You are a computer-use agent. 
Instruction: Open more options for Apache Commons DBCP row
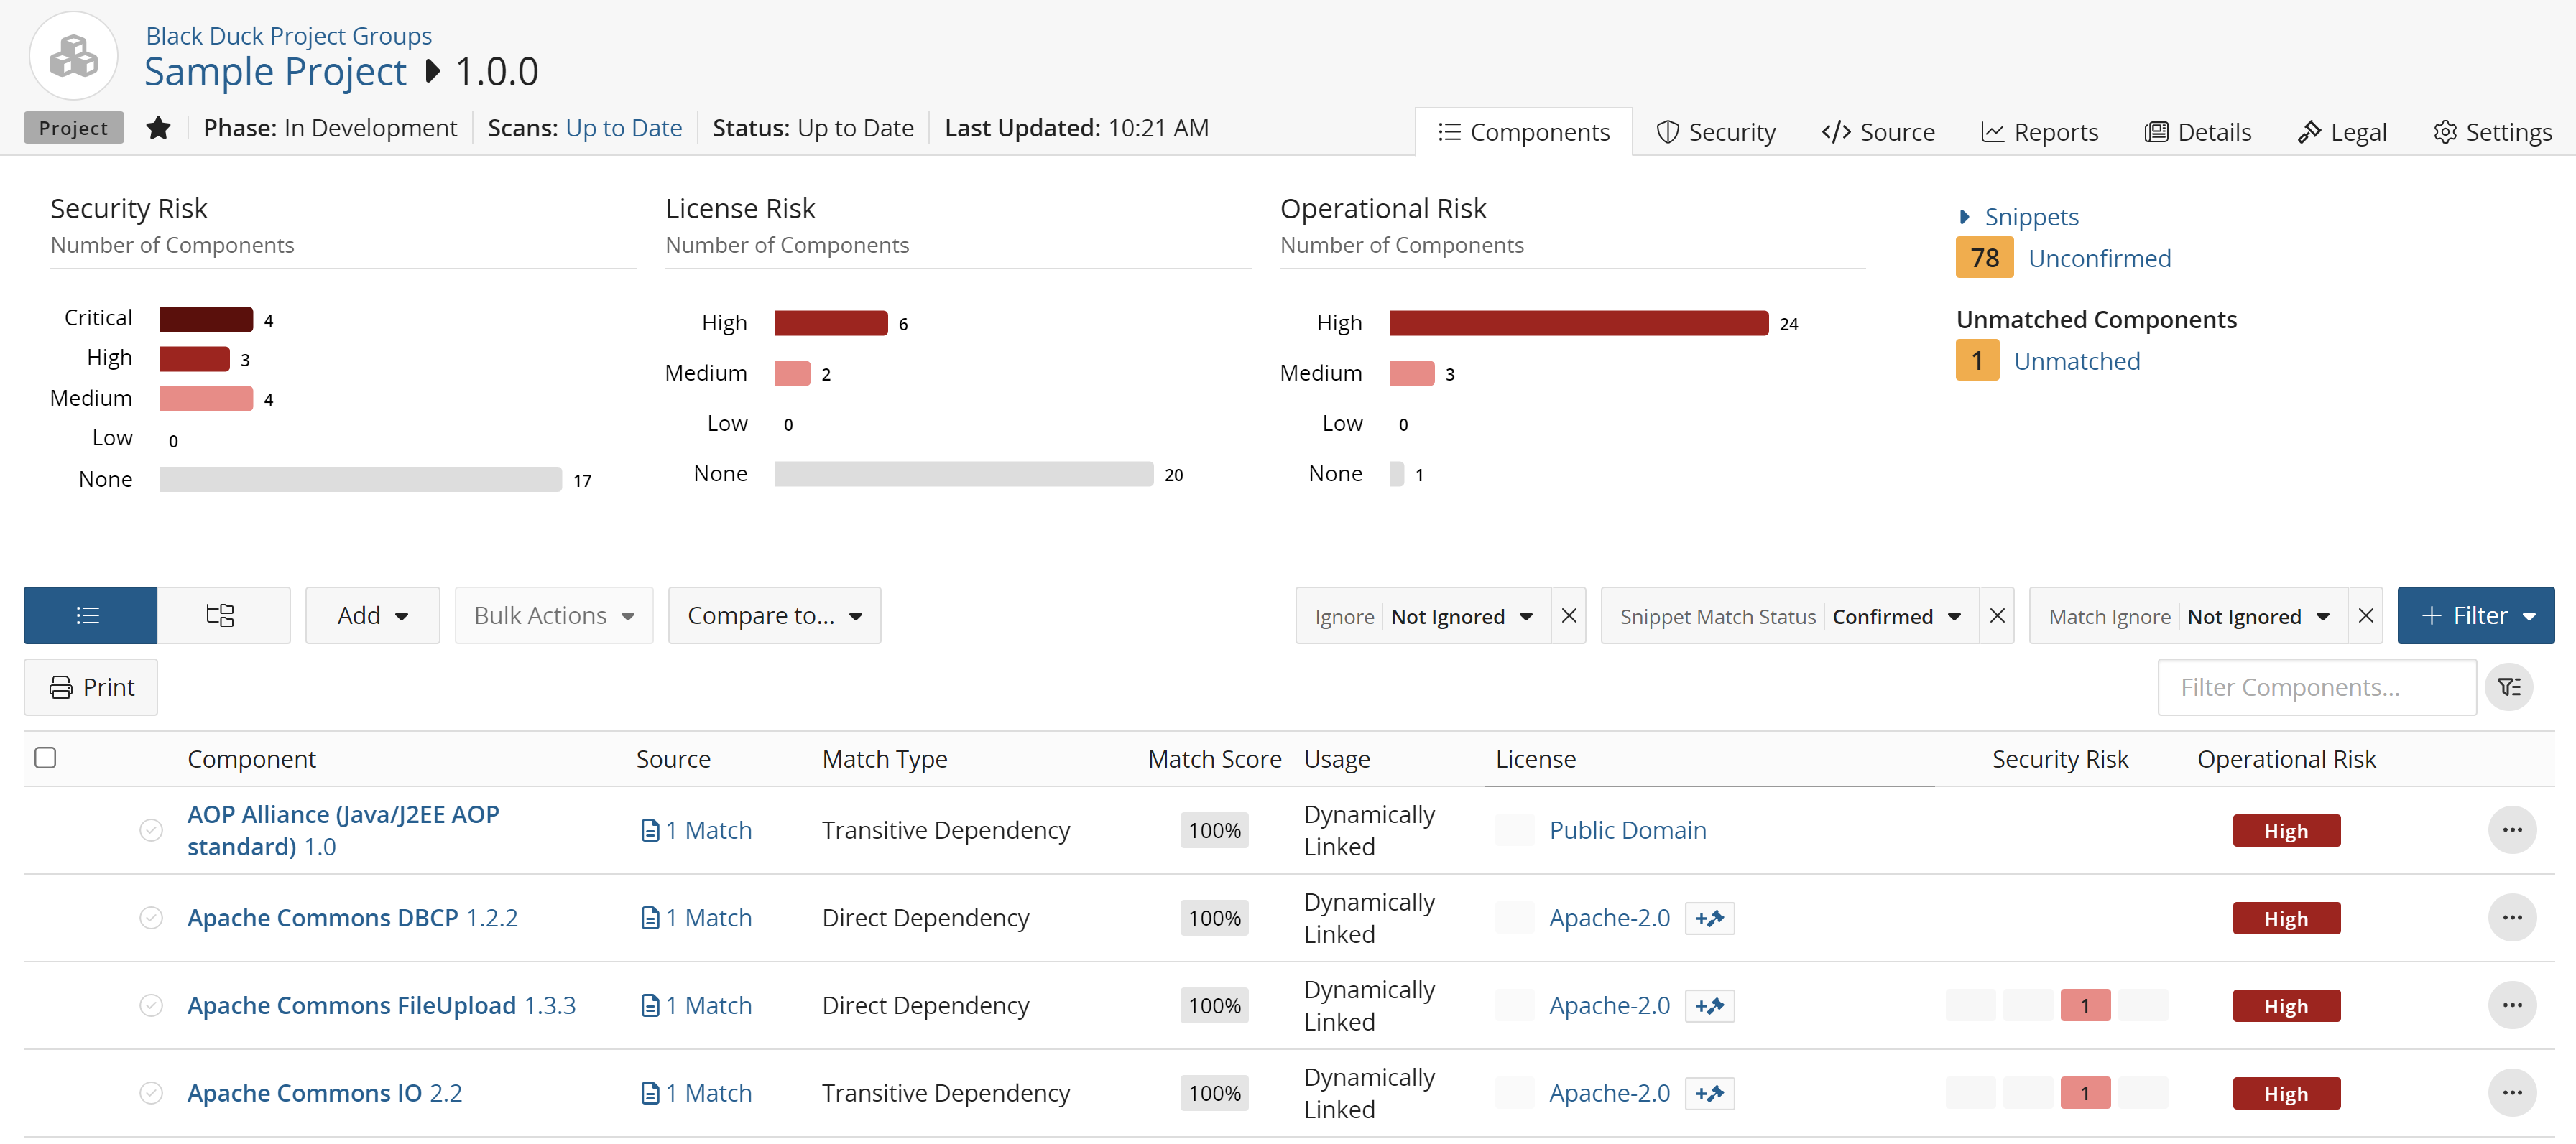[x=2512, y=919]
